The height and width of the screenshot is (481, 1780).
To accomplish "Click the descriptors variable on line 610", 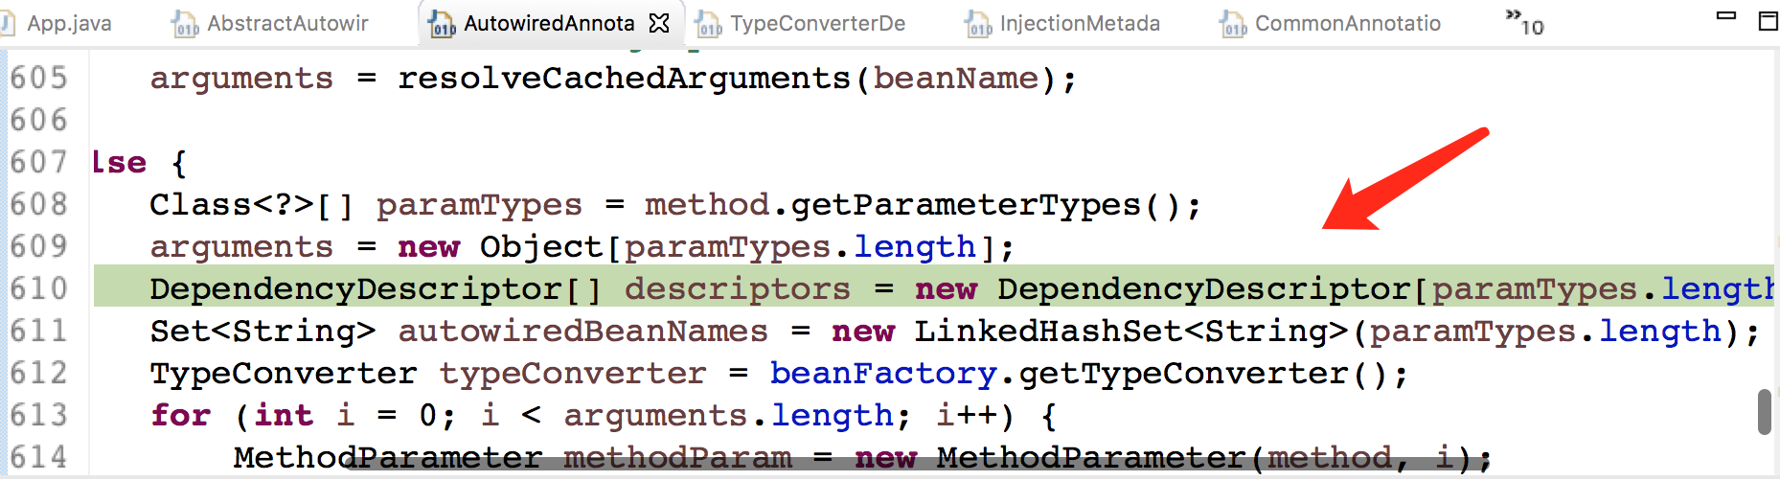I will (738, 289).
